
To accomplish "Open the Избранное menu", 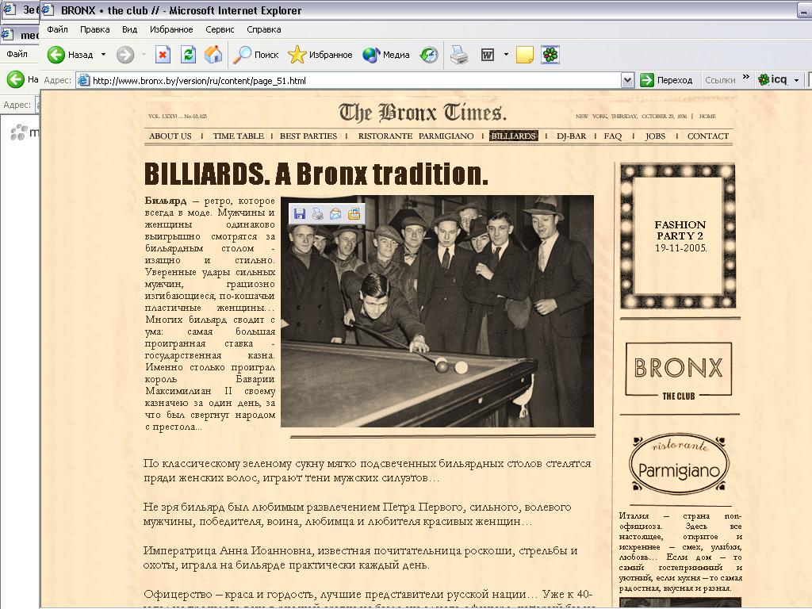I will coord(171,29).
